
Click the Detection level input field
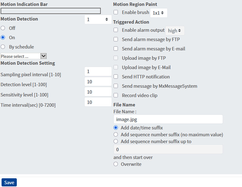coord(98,82)
